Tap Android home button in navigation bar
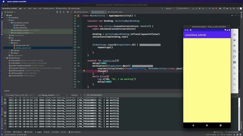The height and width of the screenshot is (136, 243). pyautogui.click(x=207, y=125)
